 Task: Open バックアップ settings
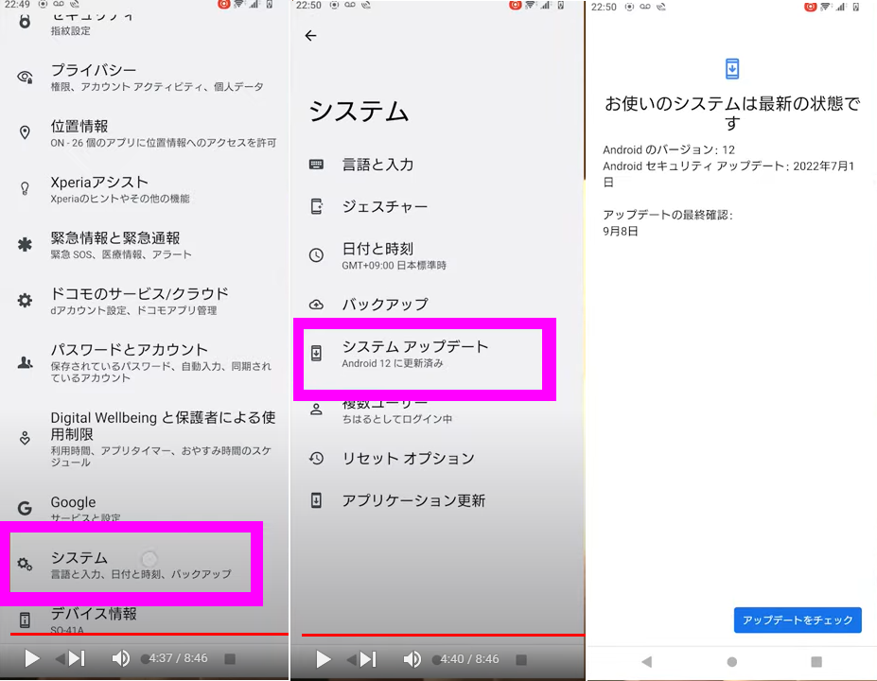437,305
